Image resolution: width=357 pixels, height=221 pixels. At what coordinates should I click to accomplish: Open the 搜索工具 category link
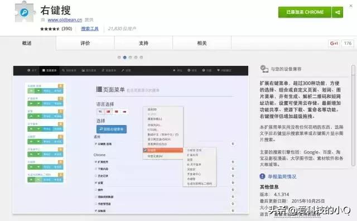[x=90, y=28]
